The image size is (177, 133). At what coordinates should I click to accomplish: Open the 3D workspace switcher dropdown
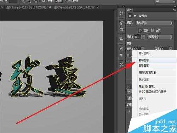pos(165,1)
